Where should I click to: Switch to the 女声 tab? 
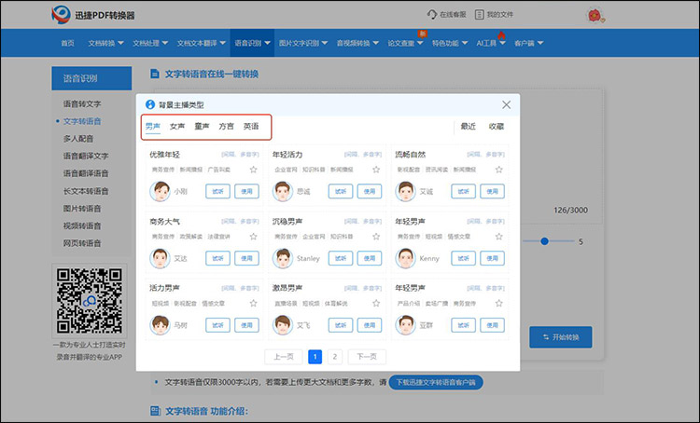coord(177,126)
